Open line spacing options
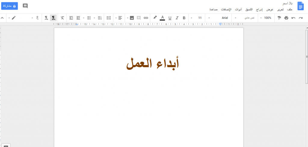The image size is (308, 147). 109,18
